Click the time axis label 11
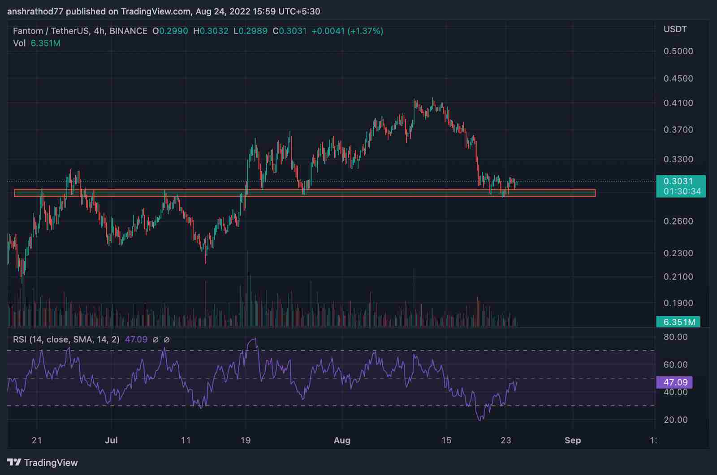717x475 pixels. (x=186, y=440)
